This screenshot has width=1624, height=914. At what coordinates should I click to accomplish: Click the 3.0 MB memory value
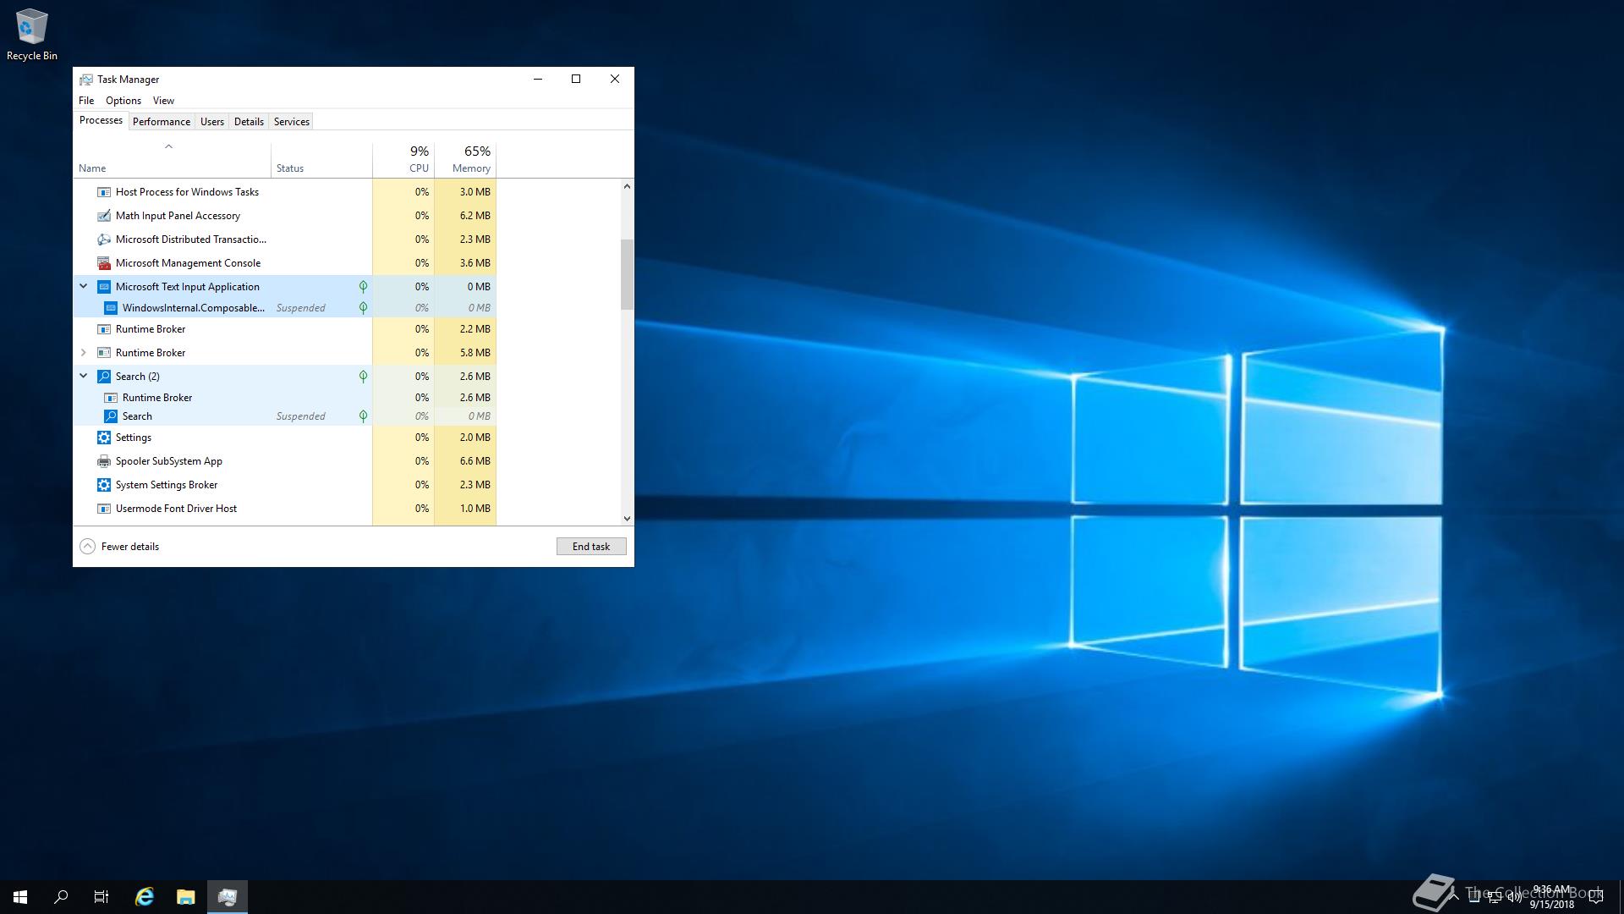coord(475,192)
